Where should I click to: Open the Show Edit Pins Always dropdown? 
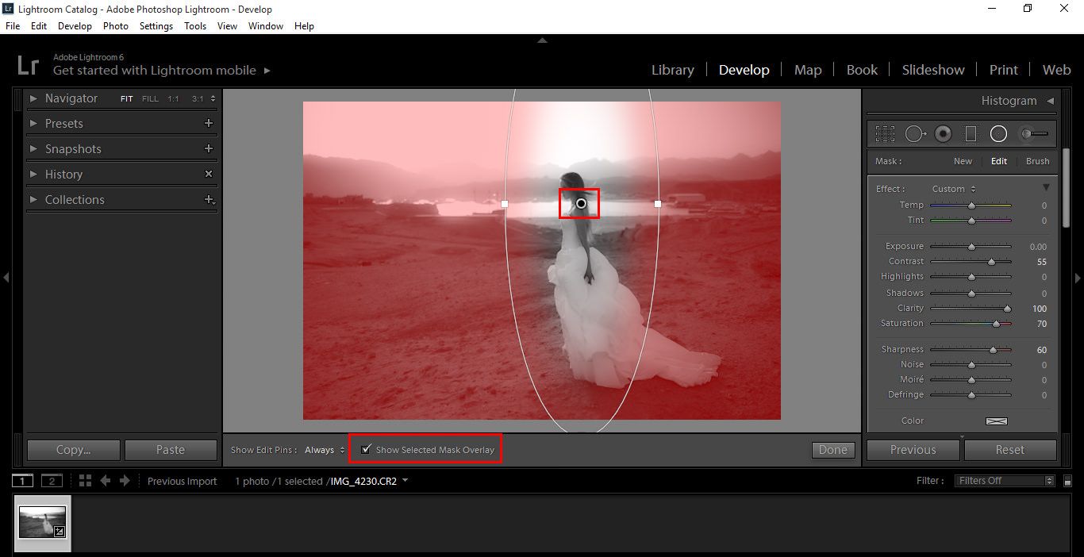[x=325, y=450]
